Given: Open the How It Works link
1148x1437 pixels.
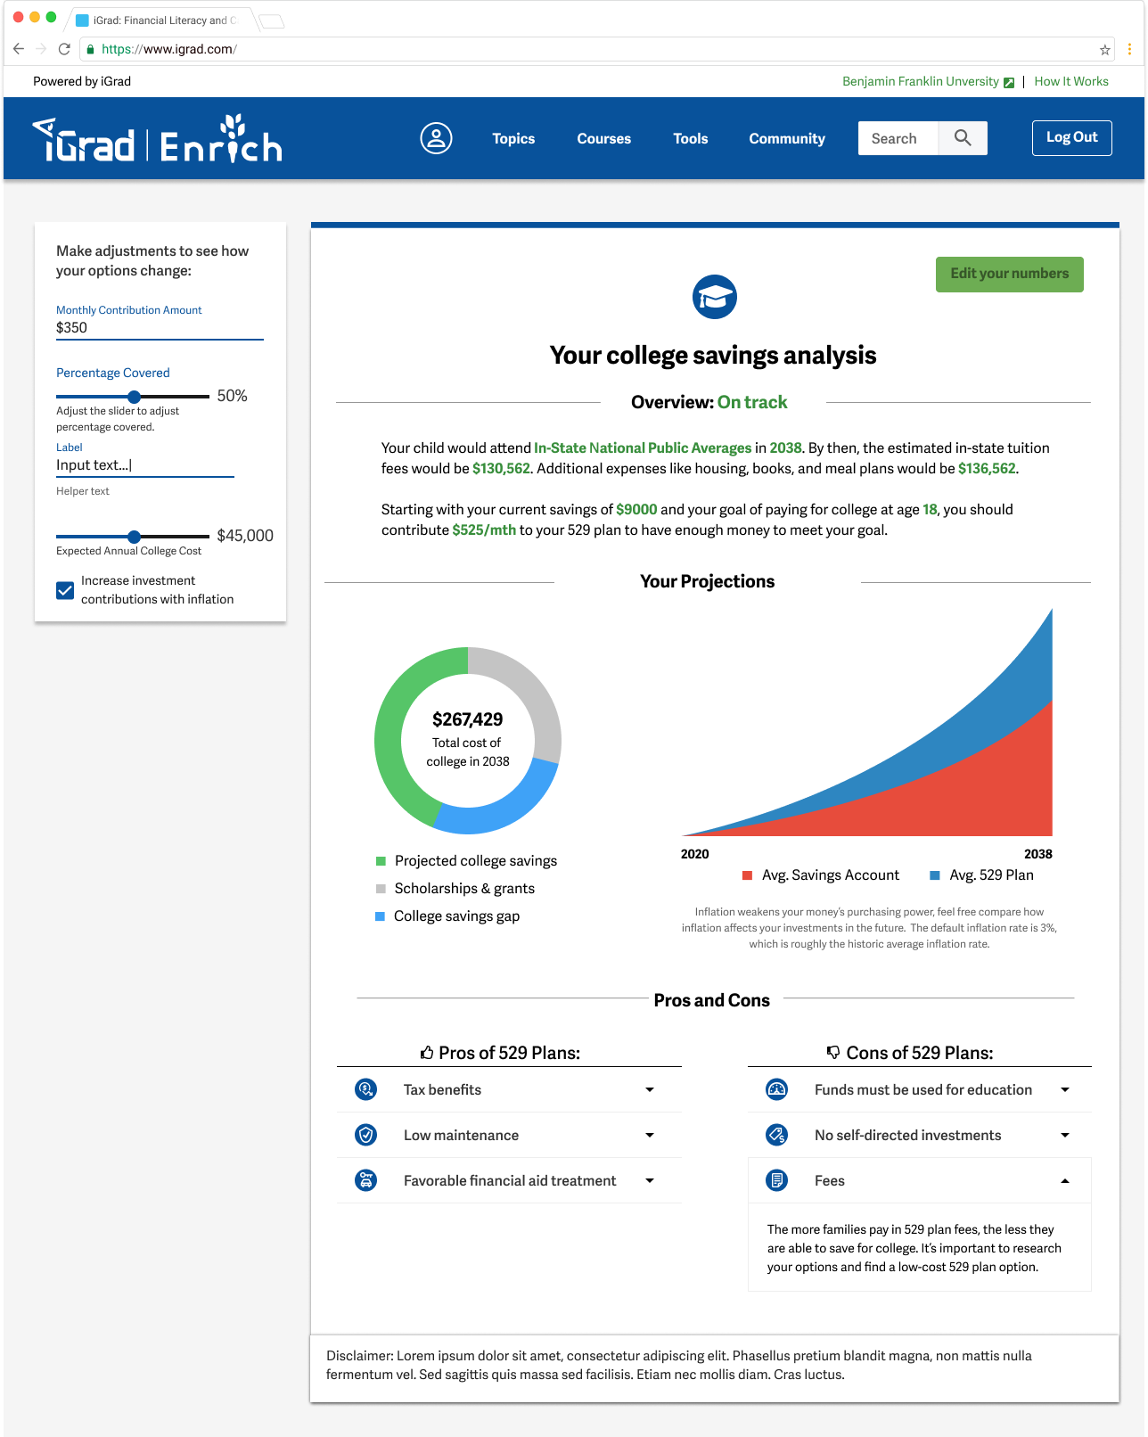Looking at the screenshot, I should pos(1071,81).
